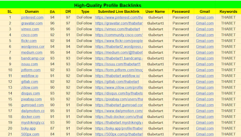
Task: Open the gumroad.com domain link
Action: coord(33,105)
